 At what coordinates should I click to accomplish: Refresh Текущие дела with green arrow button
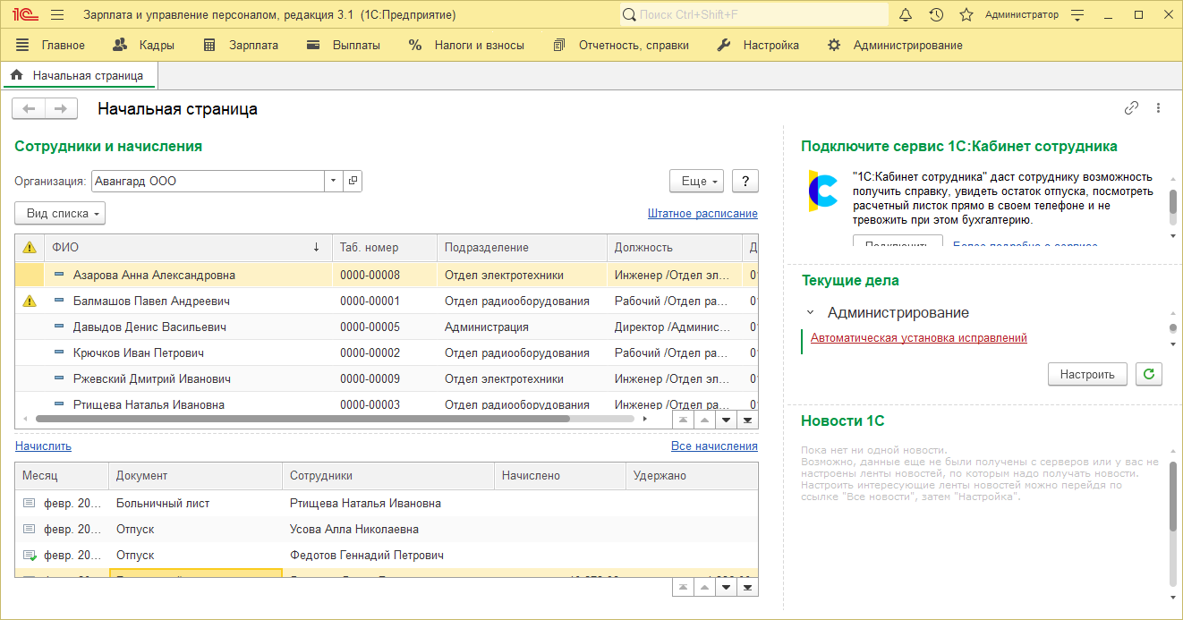point(1149,374)
